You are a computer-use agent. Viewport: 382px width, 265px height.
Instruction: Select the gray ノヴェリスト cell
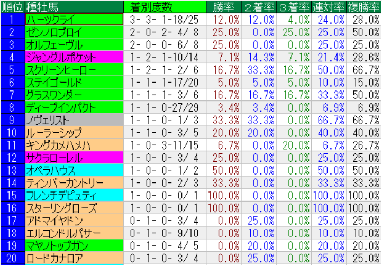(x=74, y=120)
